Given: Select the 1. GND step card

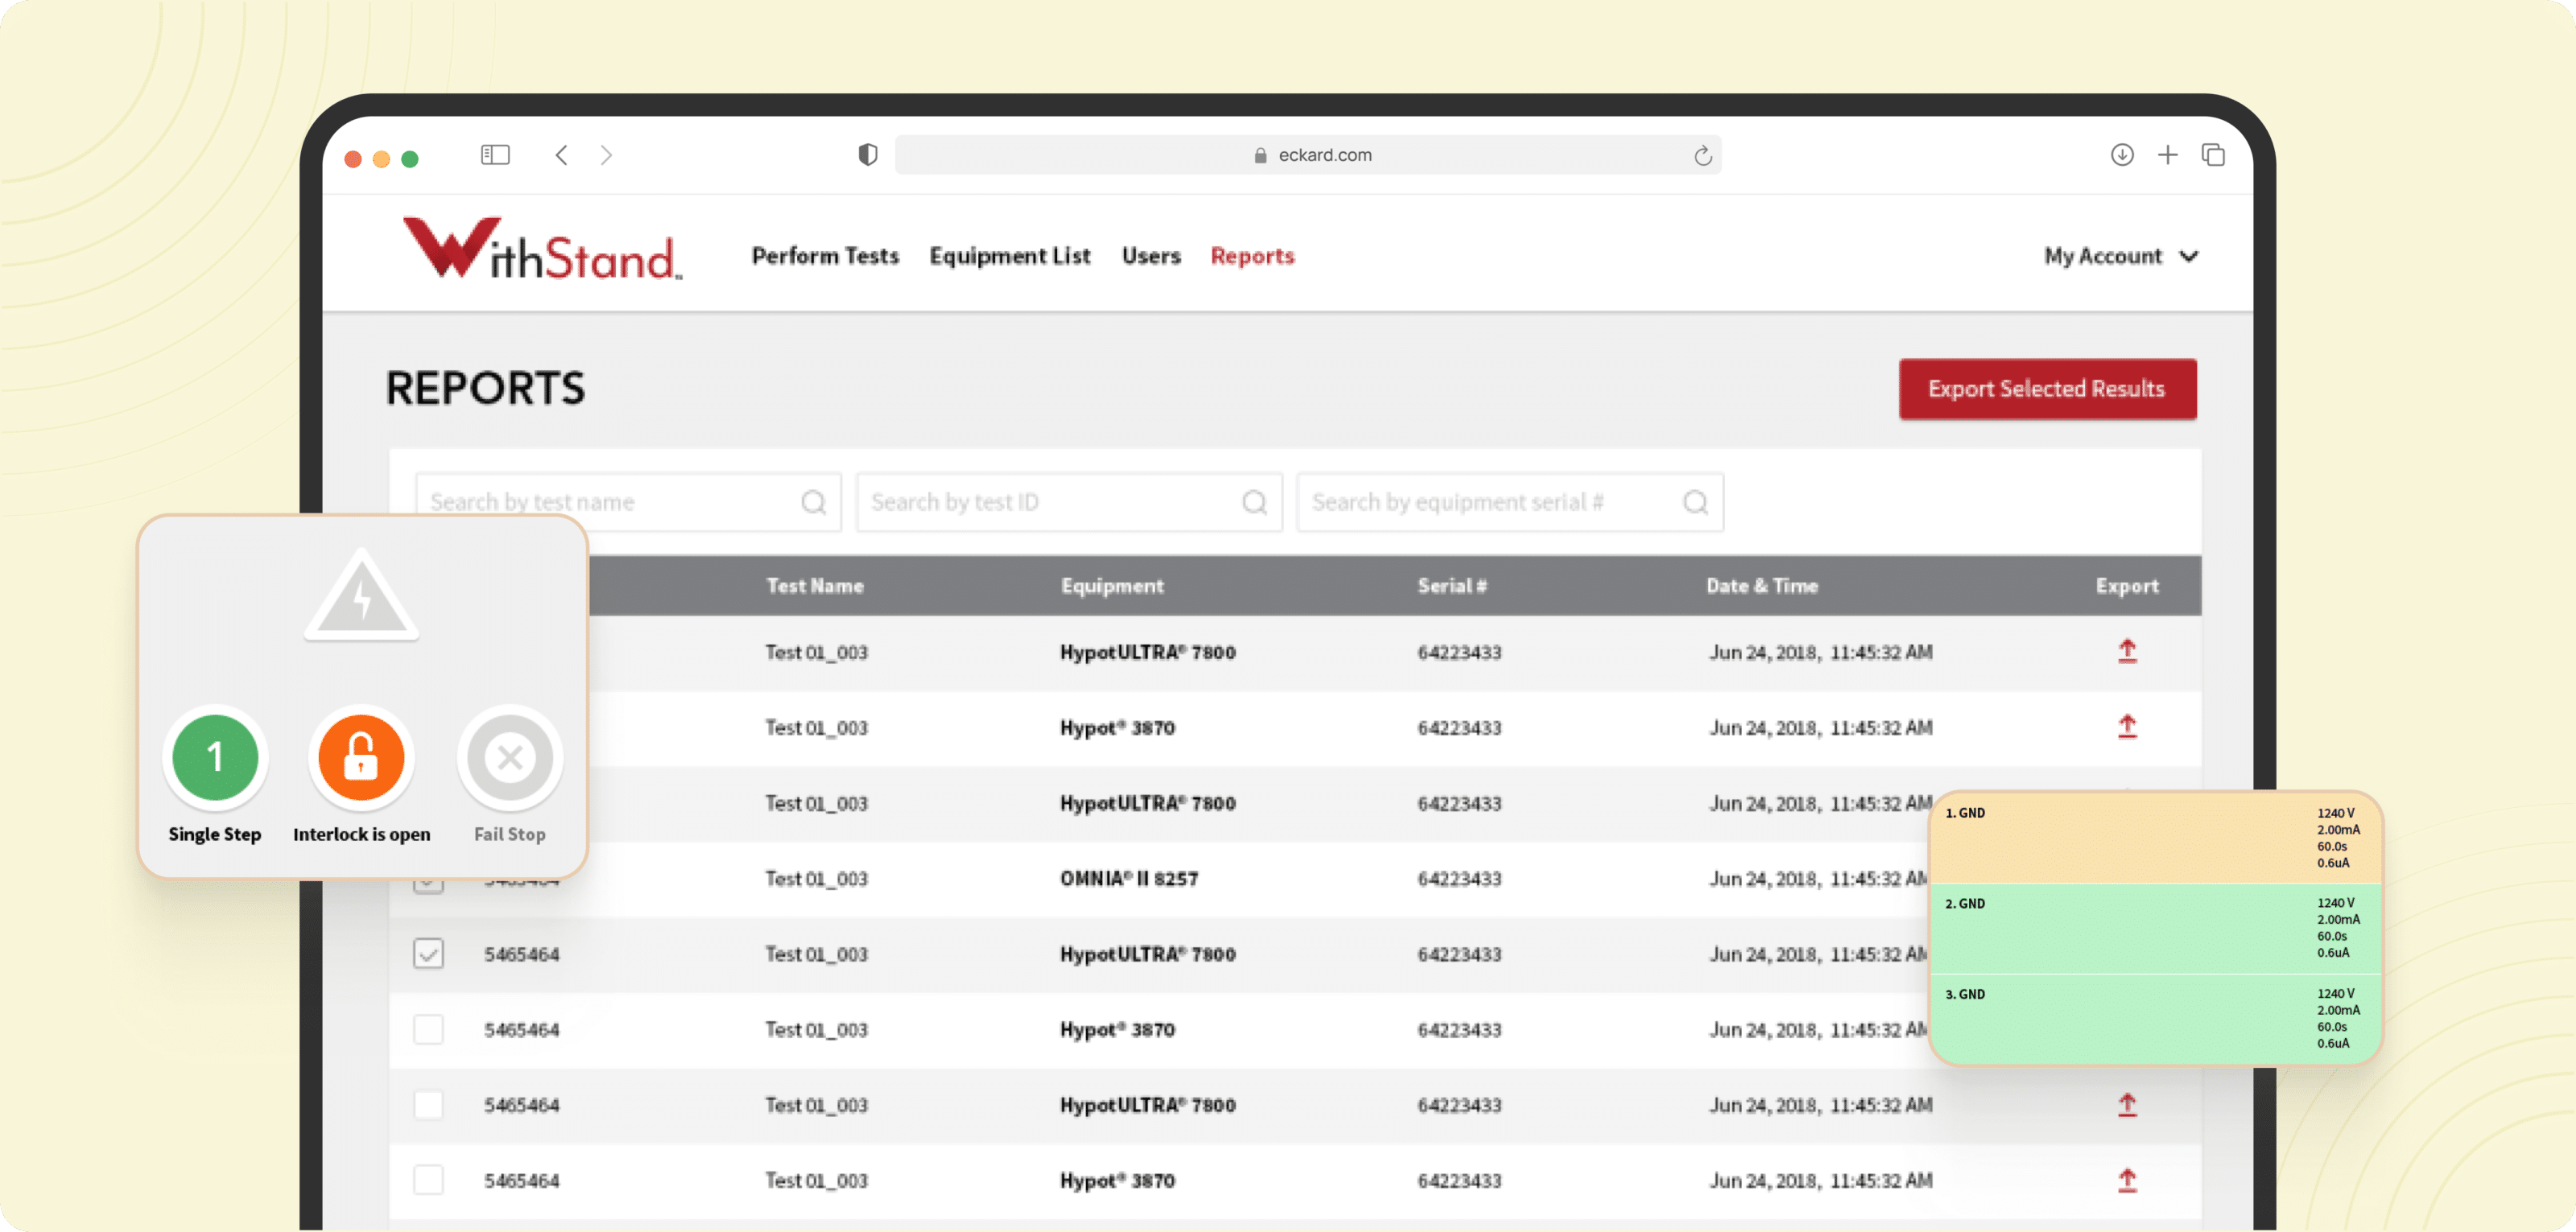Looking at the screenshot, I should pos(2155,837).
